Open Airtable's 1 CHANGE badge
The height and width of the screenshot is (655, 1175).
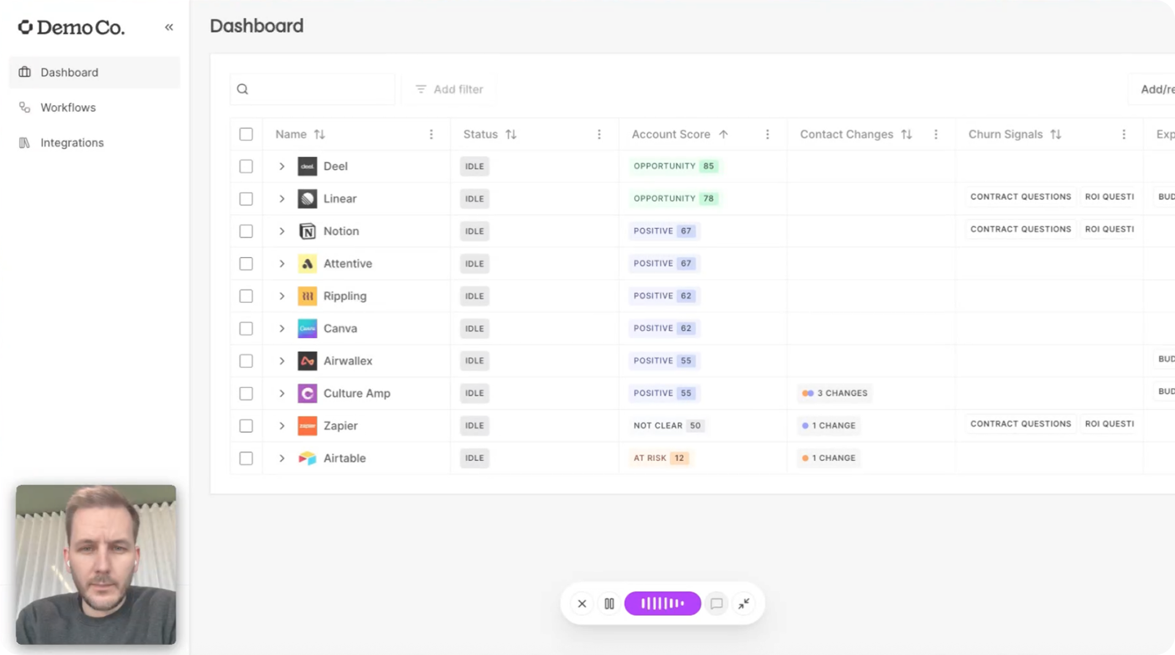point(829,458)
